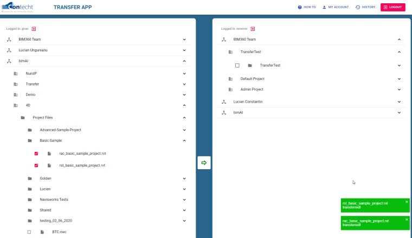Sign out the giver account icon
The image size is (412, 238).
[34, 29]
